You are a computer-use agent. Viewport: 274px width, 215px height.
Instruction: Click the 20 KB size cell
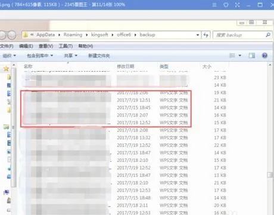[x=220, y=205]
